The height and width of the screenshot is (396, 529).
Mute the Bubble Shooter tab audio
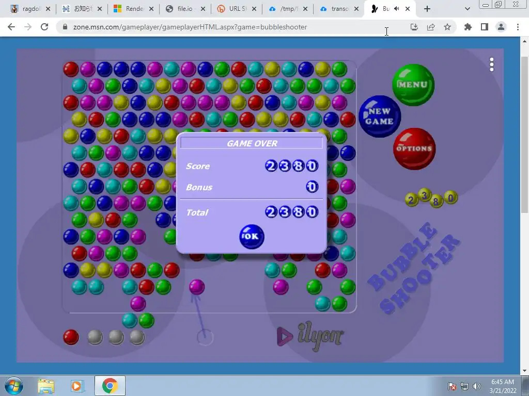(397, 9)
